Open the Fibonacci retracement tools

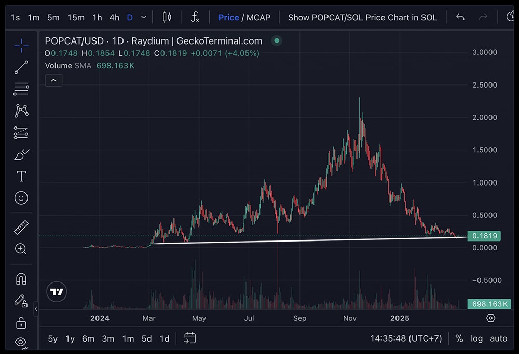click(x=21, y=89)
